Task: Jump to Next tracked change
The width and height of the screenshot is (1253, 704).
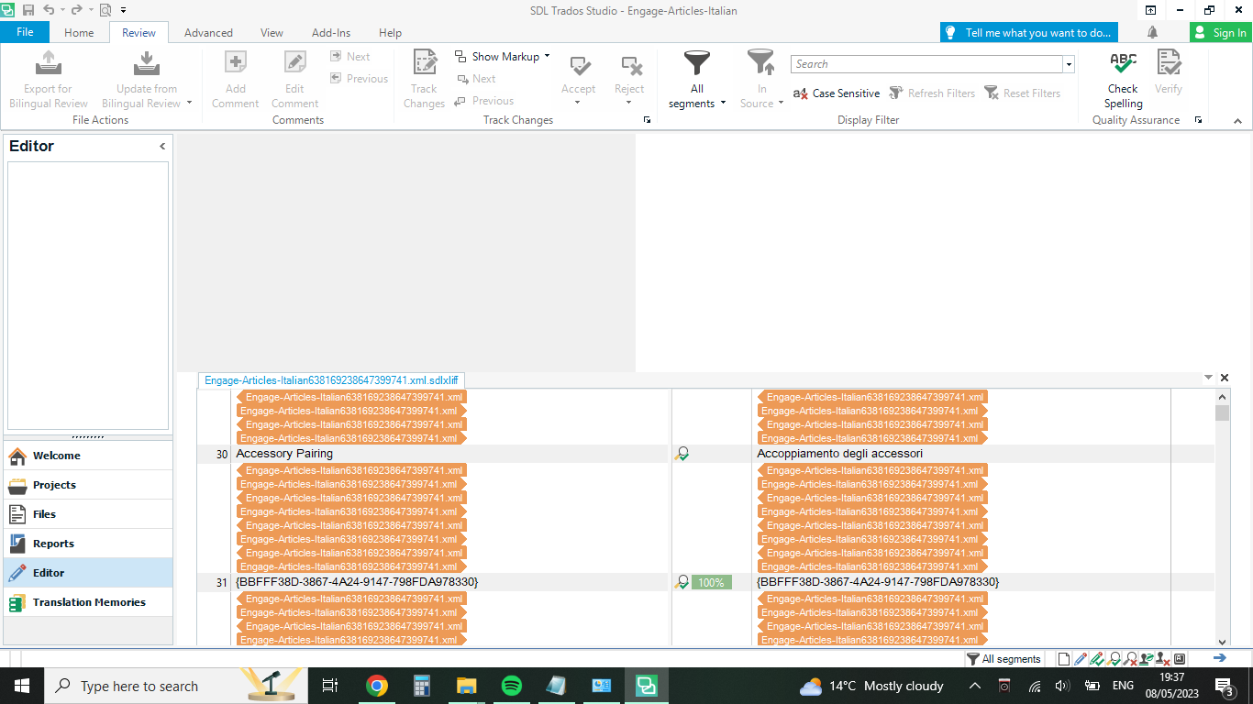Action: [x=476, y=79]
